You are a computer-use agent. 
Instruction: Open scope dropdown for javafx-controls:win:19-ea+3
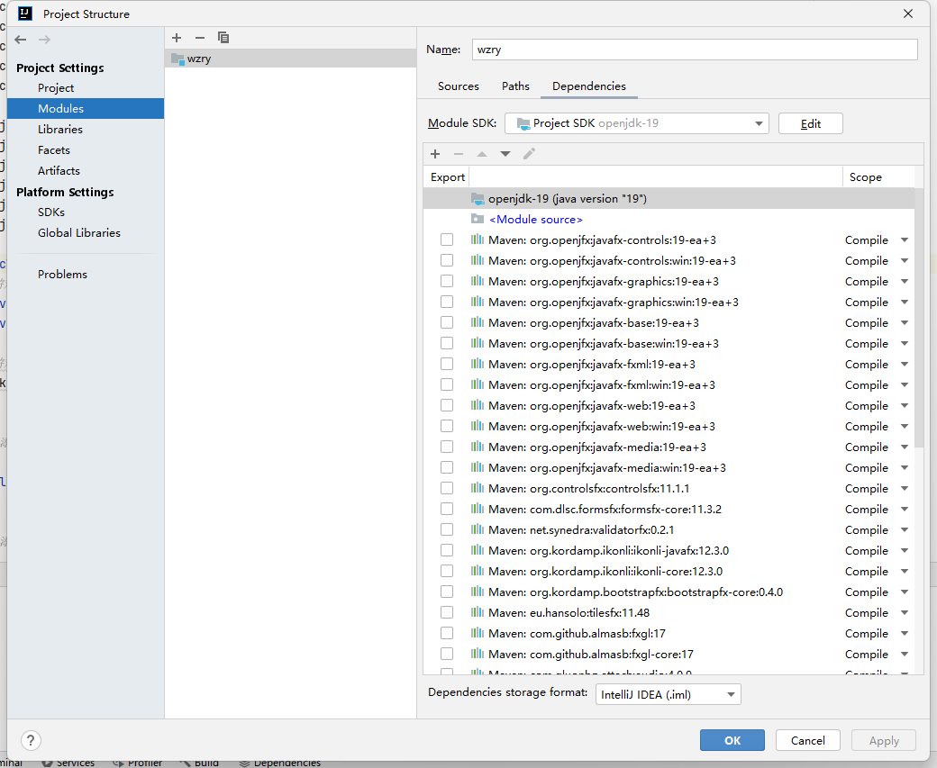point(905,261)
